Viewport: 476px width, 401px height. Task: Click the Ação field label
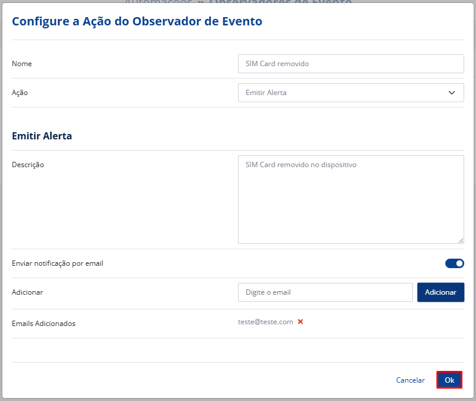[x=20, y=93]
